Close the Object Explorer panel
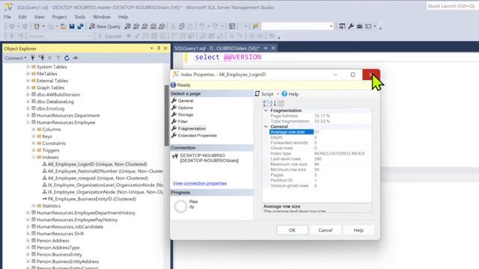 165,49
